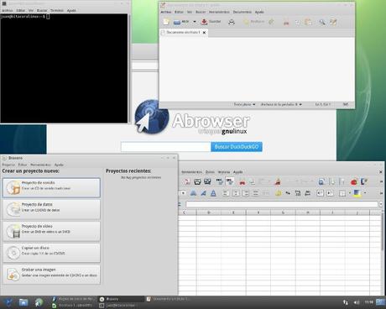Click the print preview icon in the spreadsheet toolbar

click(x=207, y=182)
